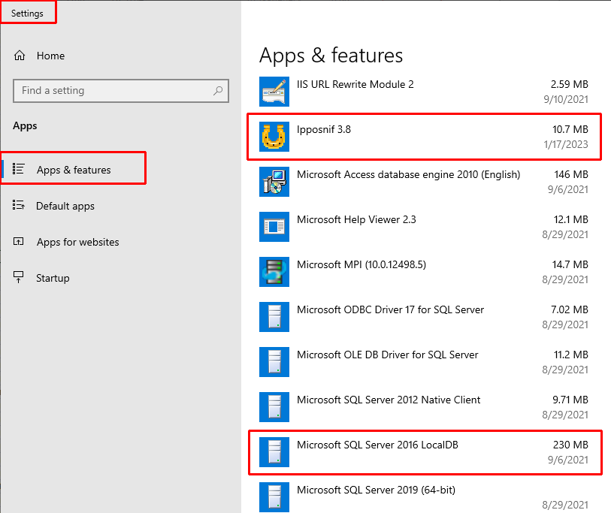Click the magnifier icon in the search box
The image size is (611, 513).
pos(218,91)
